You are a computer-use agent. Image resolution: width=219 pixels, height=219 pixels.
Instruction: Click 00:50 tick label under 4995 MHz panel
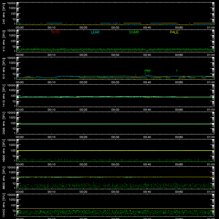(179, 165)
